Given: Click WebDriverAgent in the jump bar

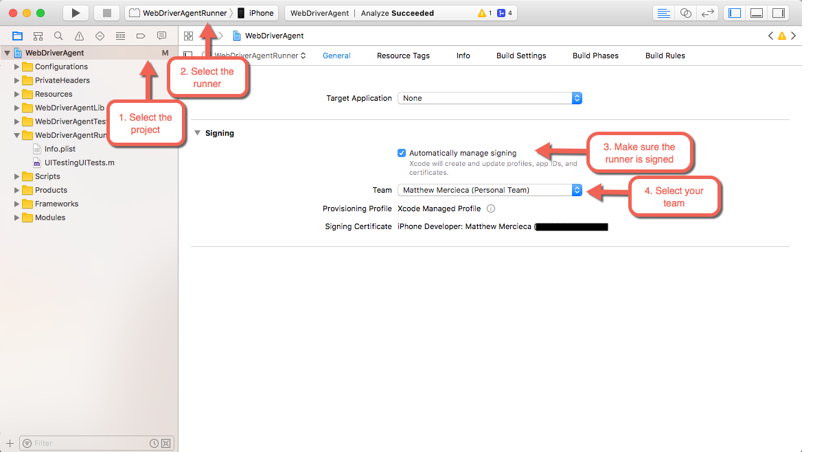Looking at the screenshot, I should point(268,36).
